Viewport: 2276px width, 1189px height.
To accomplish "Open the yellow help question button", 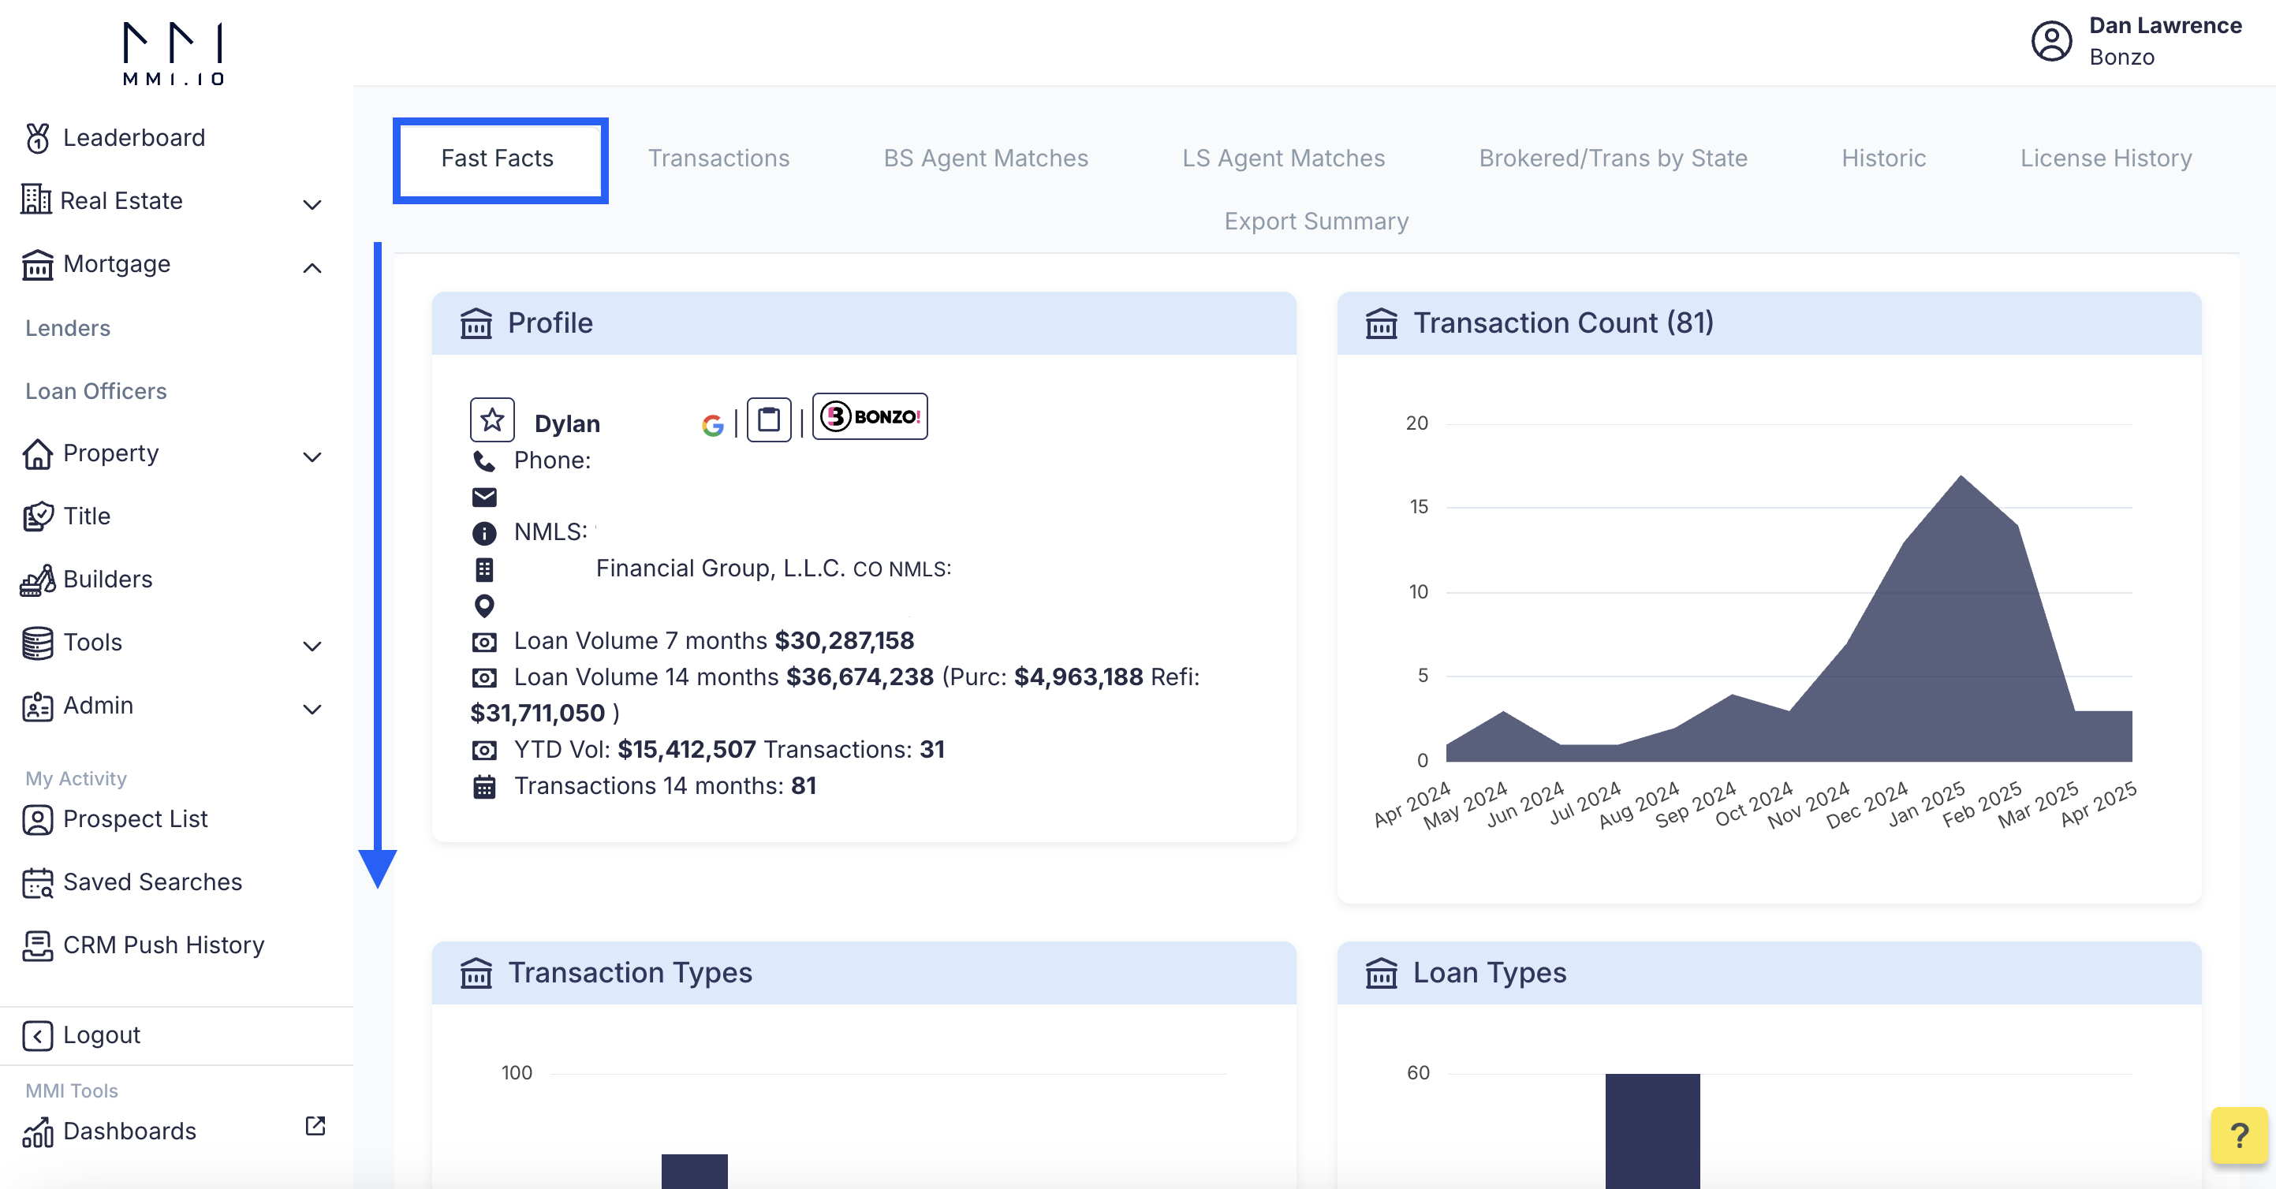I will pos(2239,1135).
